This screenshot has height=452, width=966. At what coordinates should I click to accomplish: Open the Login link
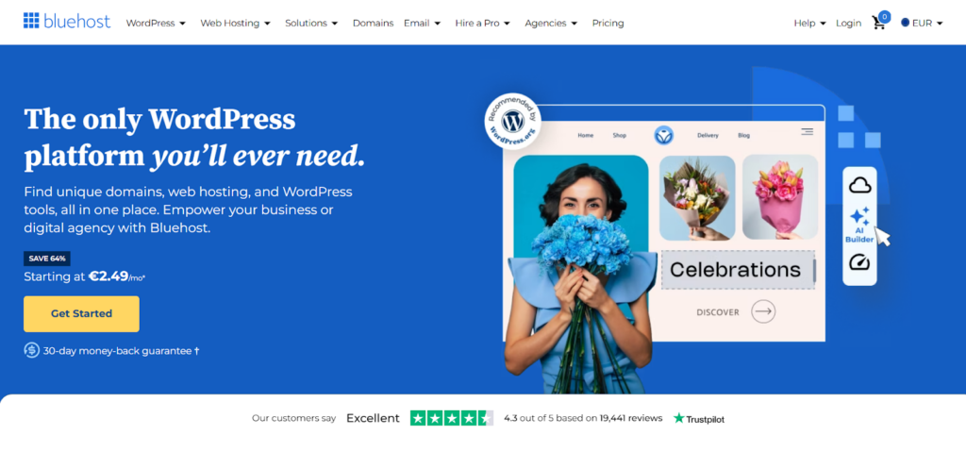click(848, 24)
